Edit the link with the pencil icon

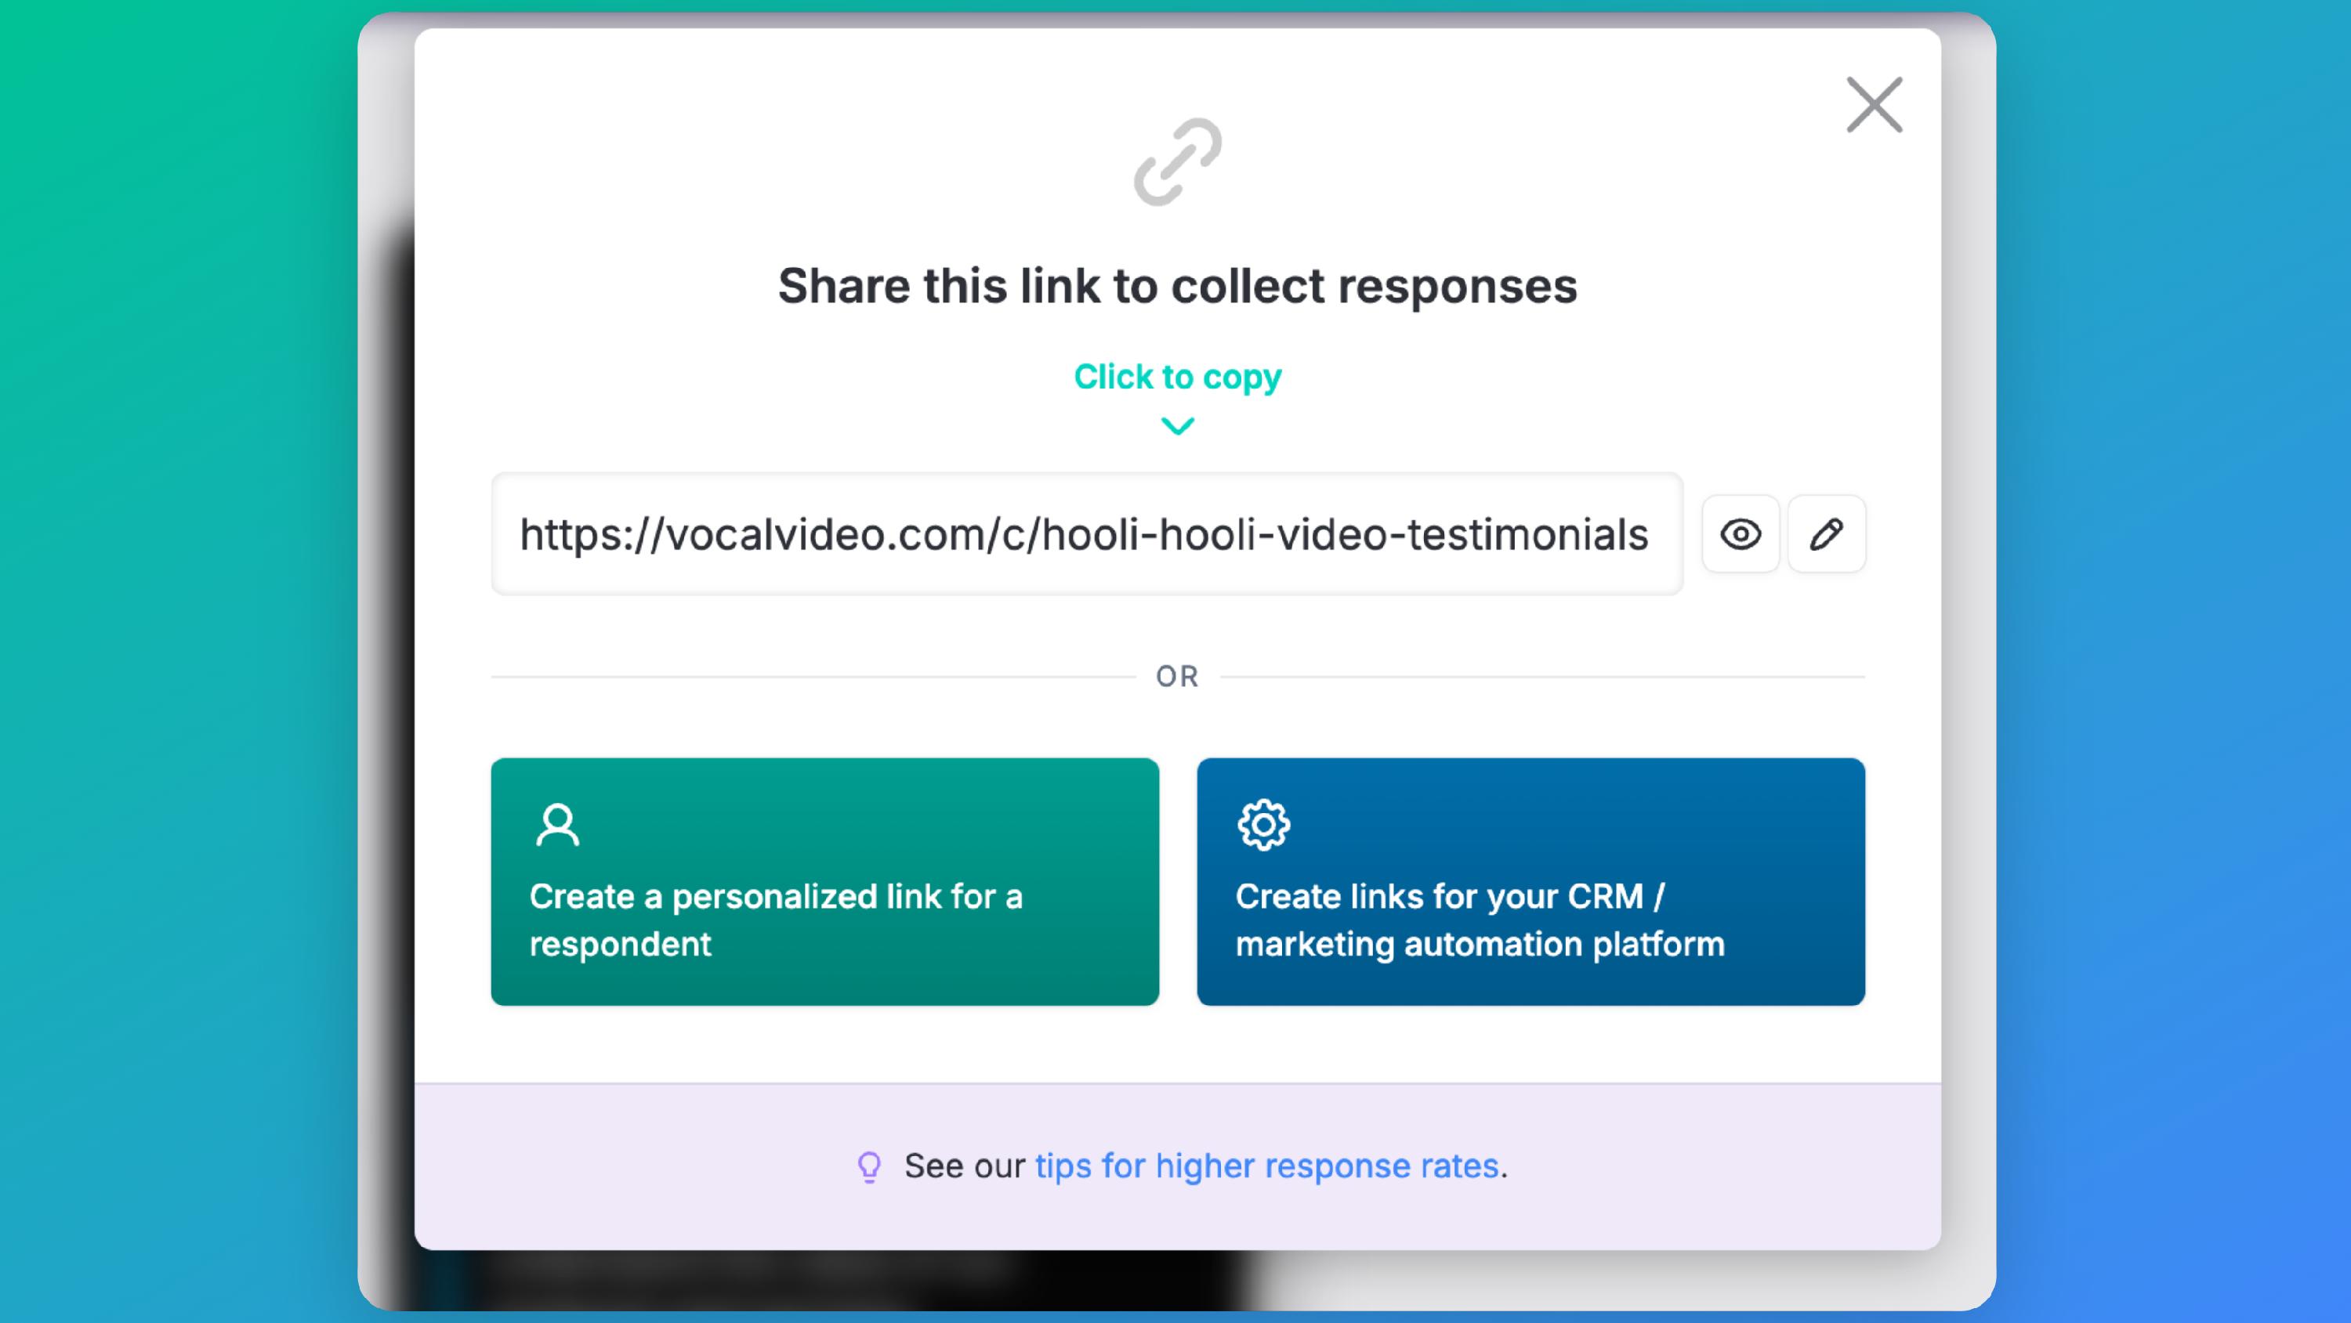coord(1826,533)
